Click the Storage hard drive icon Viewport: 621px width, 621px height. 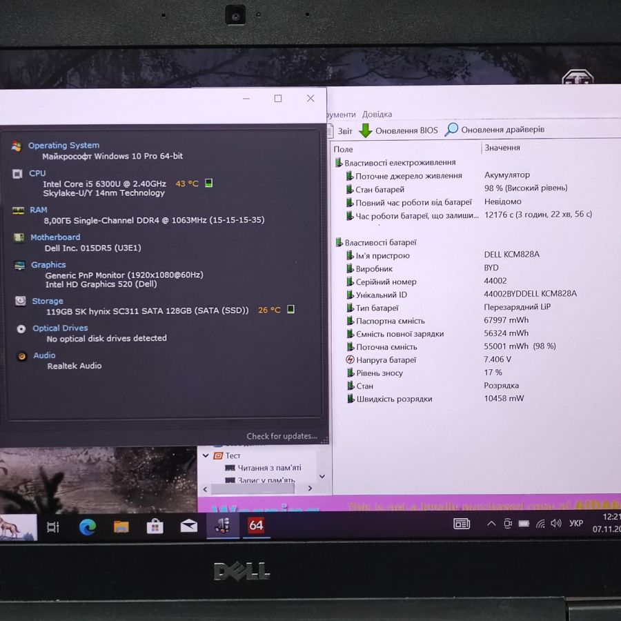point(21,302)
